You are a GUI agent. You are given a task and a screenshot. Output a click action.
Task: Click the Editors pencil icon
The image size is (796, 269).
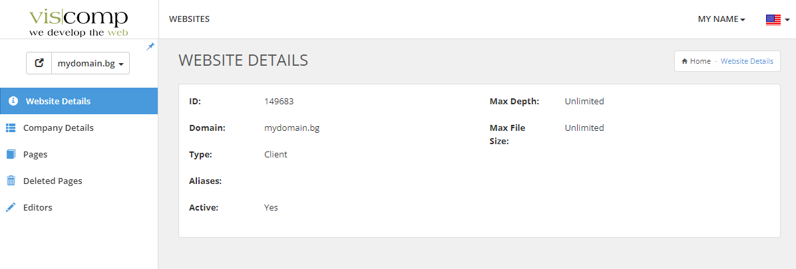point(11,207)
